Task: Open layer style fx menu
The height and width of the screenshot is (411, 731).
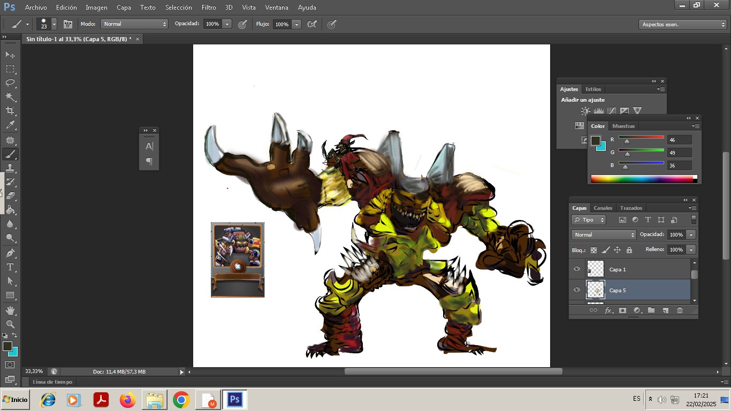Action: coord(608,310)
